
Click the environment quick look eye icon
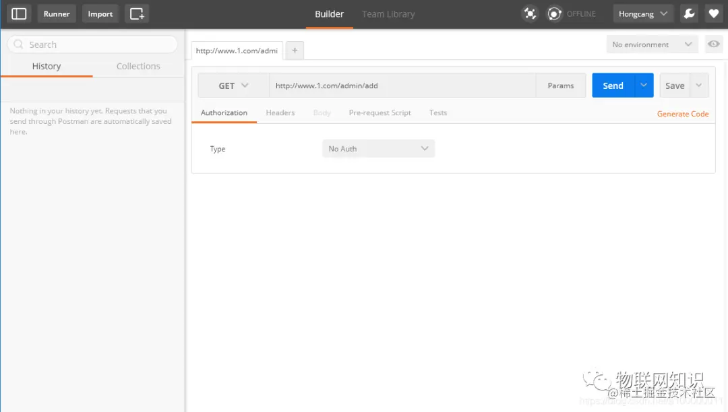(x=714, y=44)
